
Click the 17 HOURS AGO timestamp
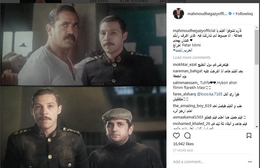pyautogui.click(x=183, y=150)
